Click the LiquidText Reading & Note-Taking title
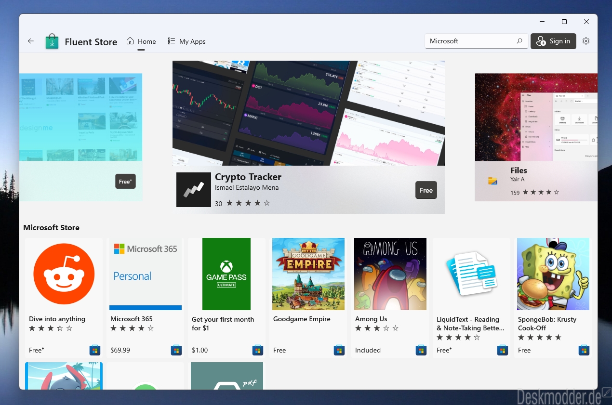612x405 pixels. (x=470, y=324)
